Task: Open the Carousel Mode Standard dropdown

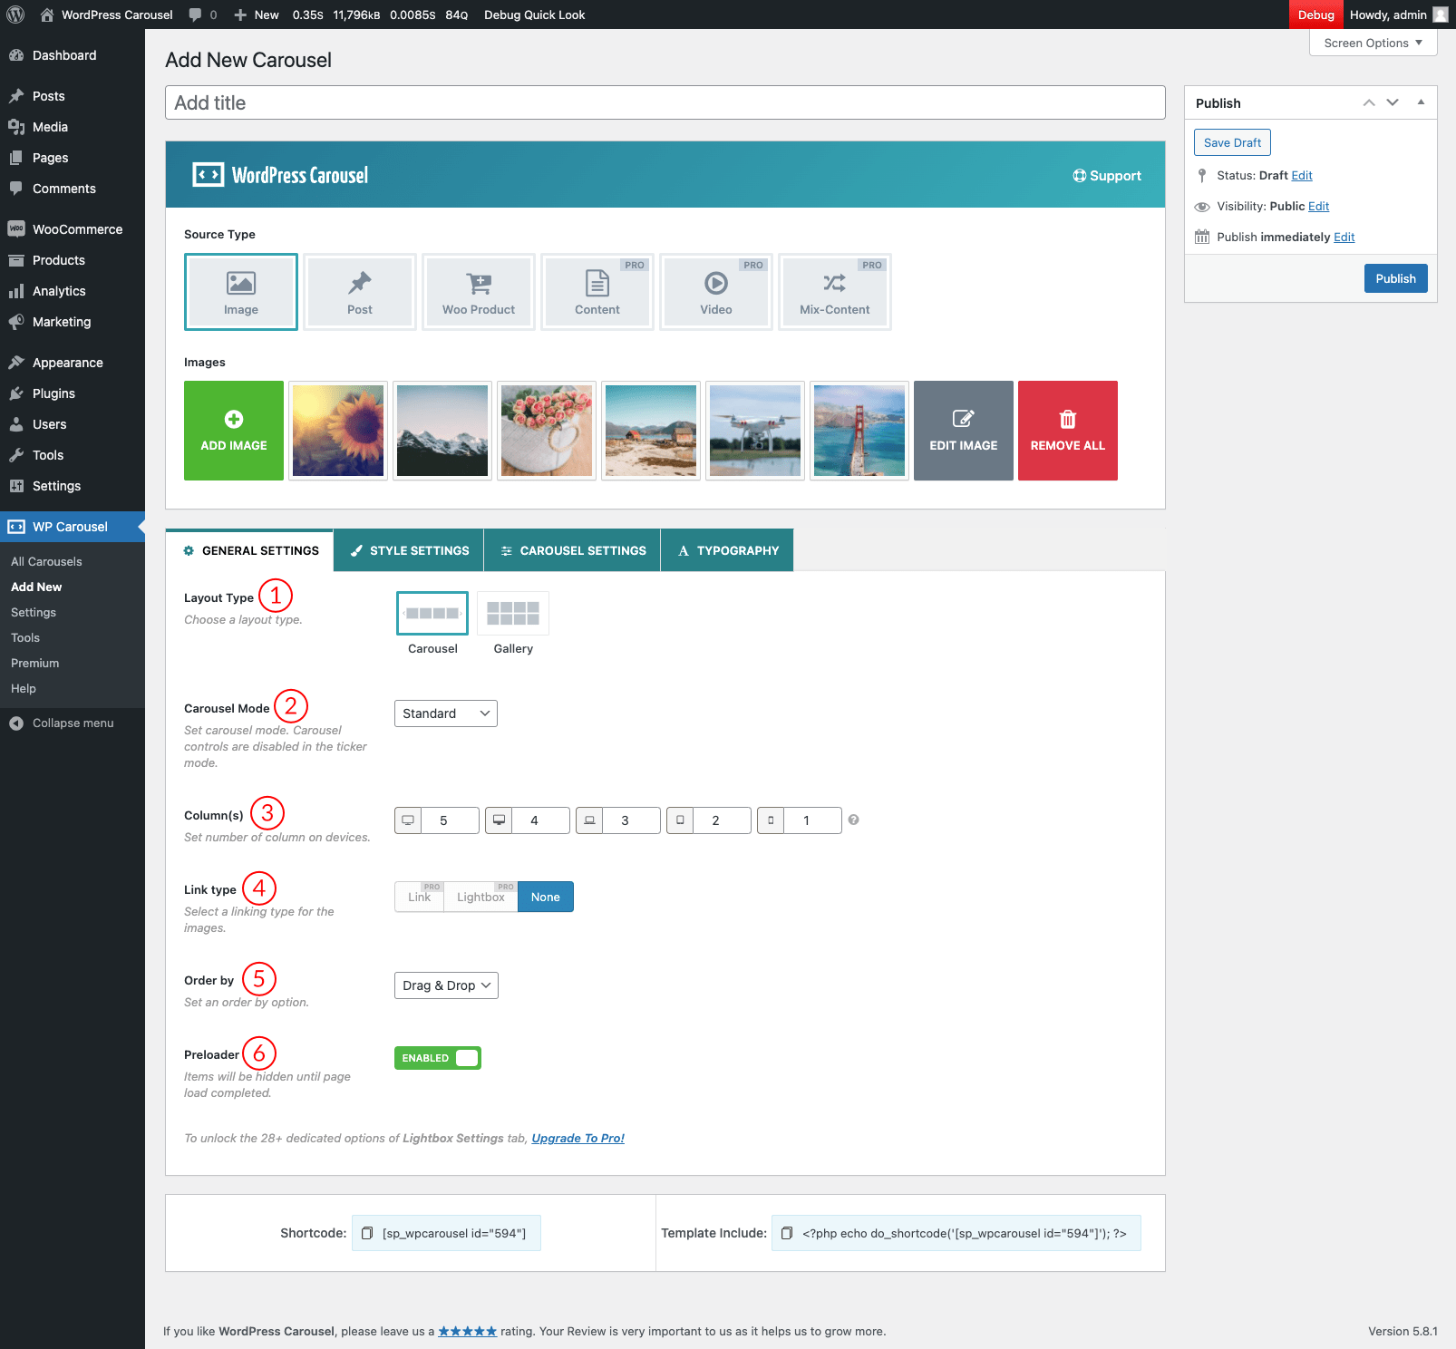Action: [445, 713]
